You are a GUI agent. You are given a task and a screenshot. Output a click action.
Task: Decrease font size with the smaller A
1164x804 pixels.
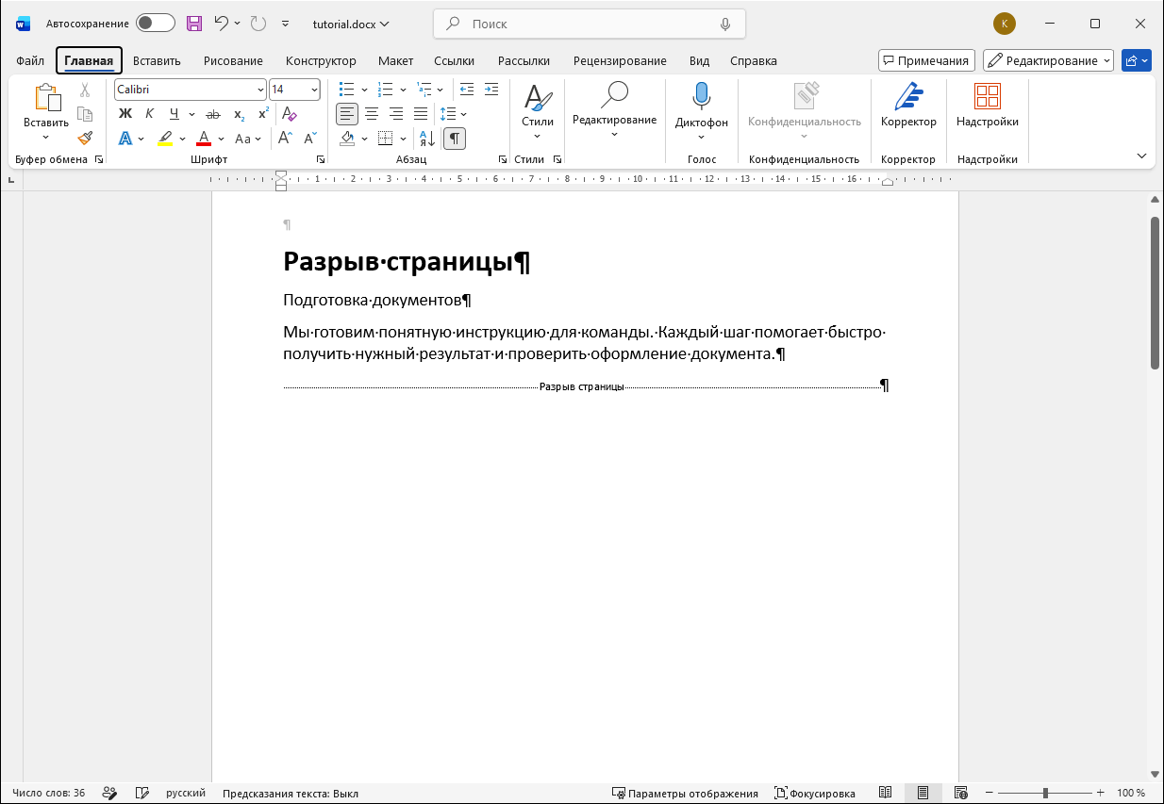click(309, 139)
